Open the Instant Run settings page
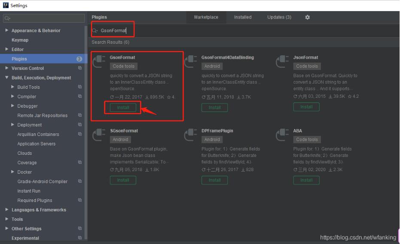Screen dimensions: 400x244 pyautogui.click(x=29, y=191)
